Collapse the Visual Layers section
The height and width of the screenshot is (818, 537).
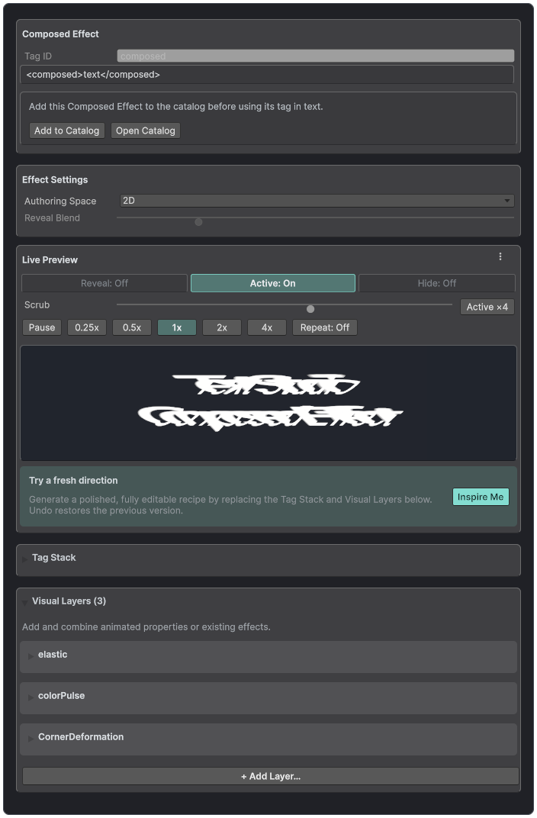tap(25, 603)
